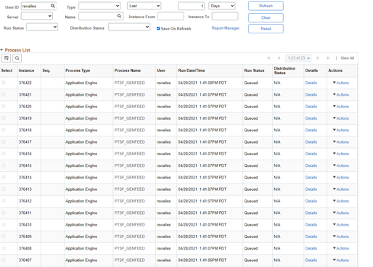This screenshot has width=373, height=267.
Task: Open the grid personalize icon in Process List
Action: [7, 58]
